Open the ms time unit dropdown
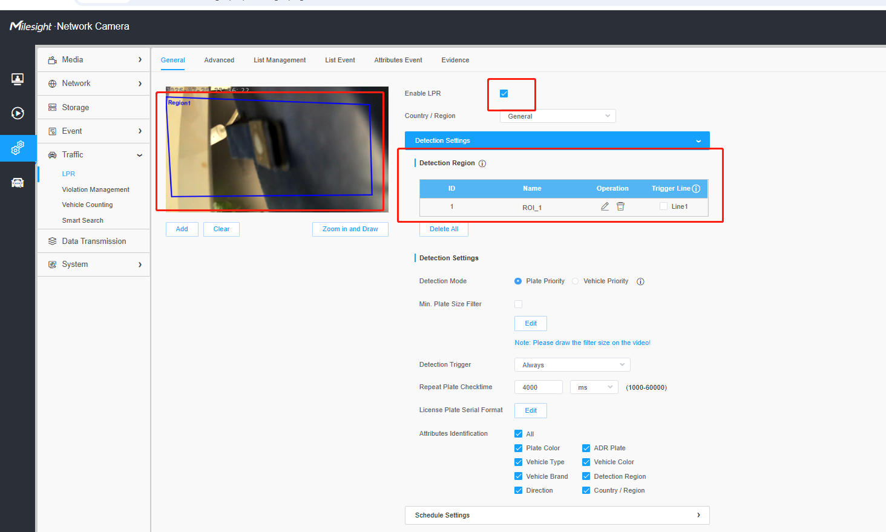The width and height of the screenshot is (886, 532). (594, 387)
